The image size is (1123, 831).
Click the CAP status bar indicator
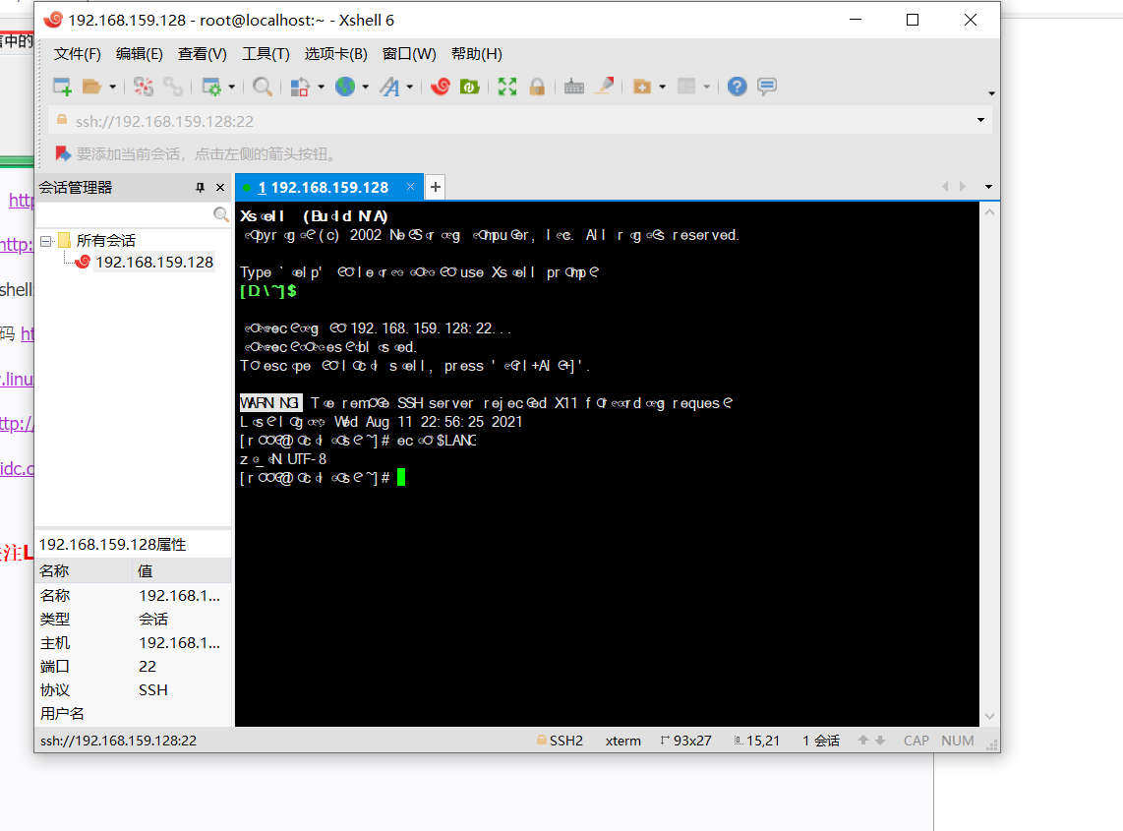click(916, 741)
